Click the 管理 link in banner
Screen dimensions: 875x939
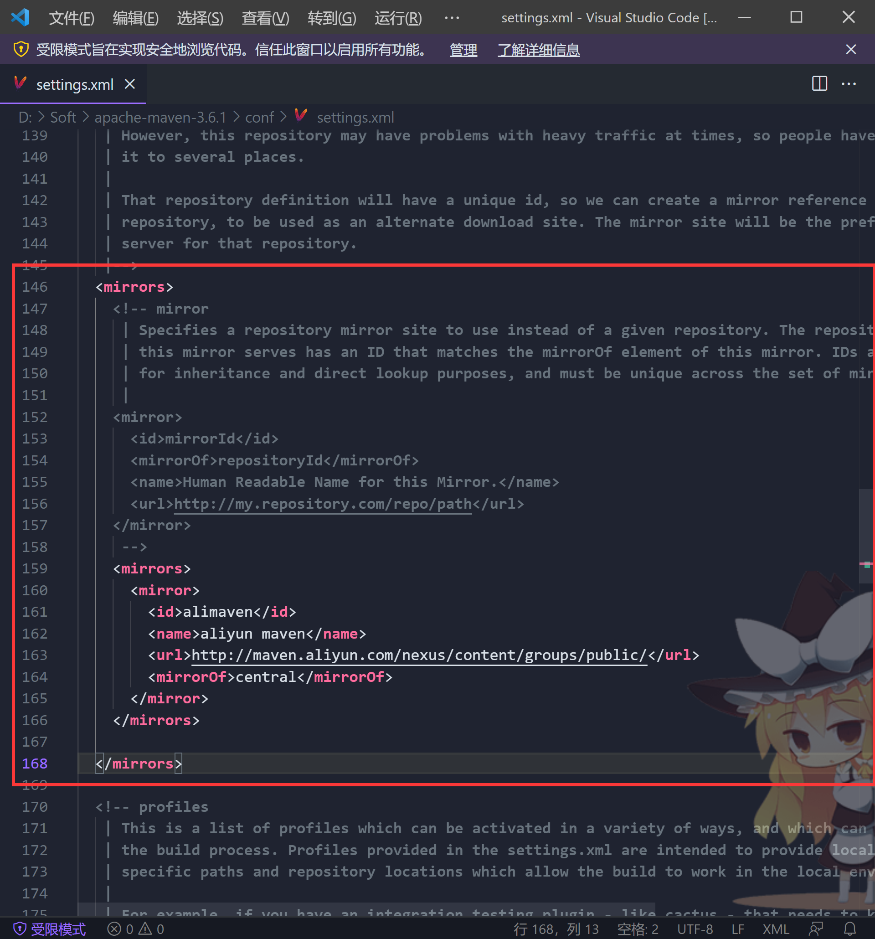[x=463, y=50]
